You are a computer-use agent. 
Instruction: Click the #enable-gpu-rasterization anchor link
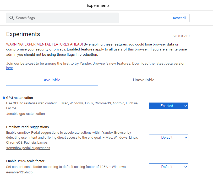25,114
